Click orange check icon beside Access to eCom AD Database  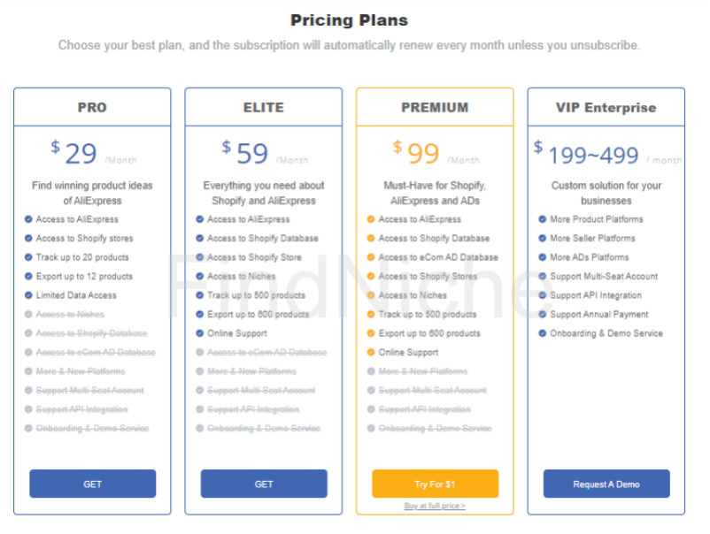point(371,257)
